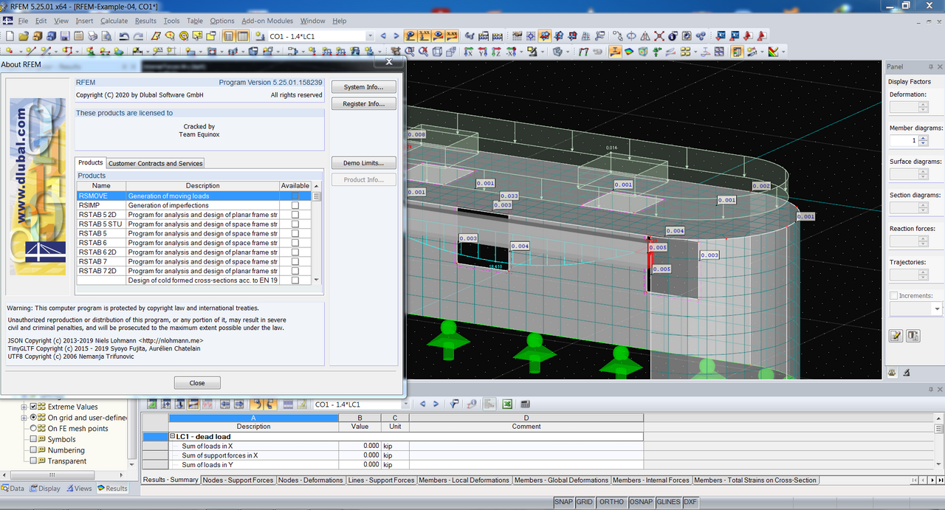Click the Close button in About dialog
945x510 pixels.
click(197, 383)
